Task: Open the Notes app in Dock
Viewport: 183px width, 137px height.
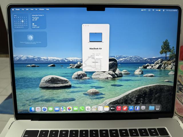Action: point(106,109)
